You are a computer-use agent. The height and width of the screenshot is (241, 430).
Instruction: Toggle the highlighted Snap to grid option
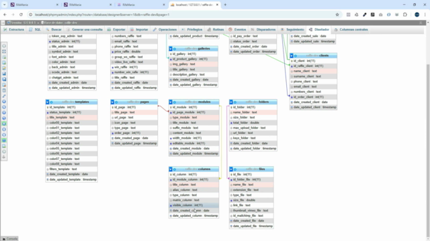pos(4,124)
